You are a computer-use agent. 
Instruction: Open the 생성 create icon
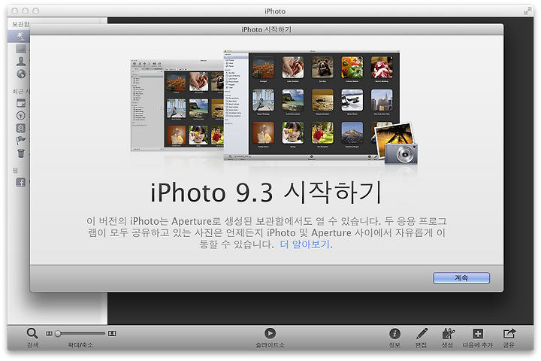(x=448, y=334)
